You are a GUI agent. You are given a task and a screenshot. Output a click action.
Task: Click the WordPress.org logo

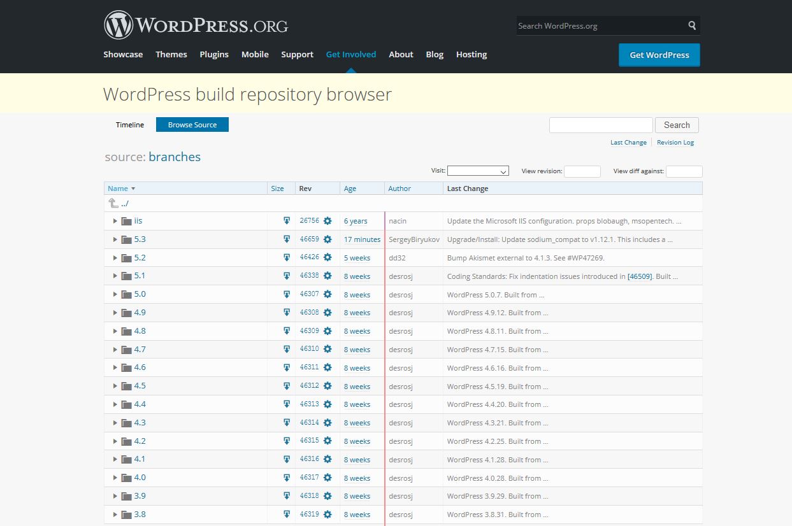coord(196,25)
